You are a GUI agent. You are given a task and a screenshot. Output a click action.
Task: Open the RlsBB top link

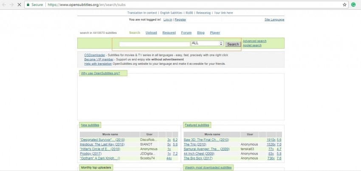(189, 13)
